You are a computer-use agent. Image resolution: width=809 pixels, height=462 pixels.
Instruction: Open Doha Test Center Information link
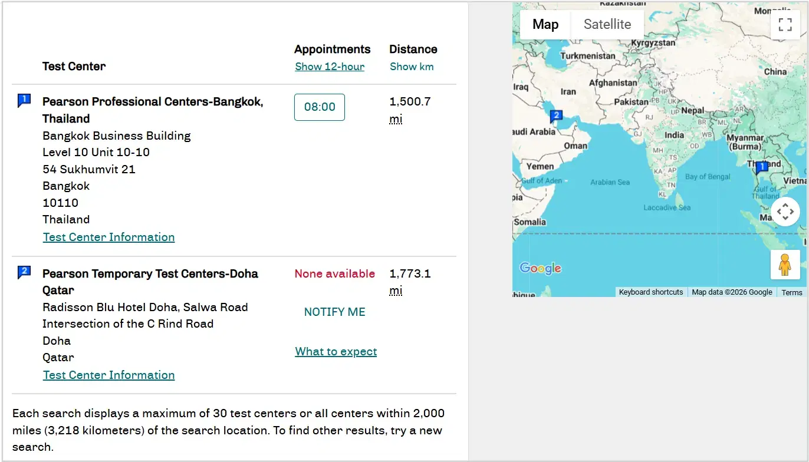[x=108, y=375]
